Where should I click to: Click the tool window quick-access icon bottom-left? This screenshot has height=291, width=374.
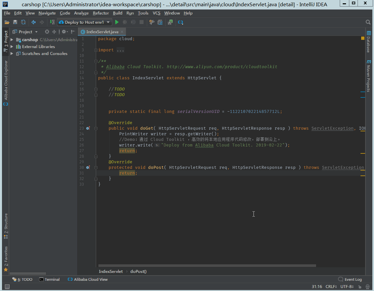click(x=7, y=286)
